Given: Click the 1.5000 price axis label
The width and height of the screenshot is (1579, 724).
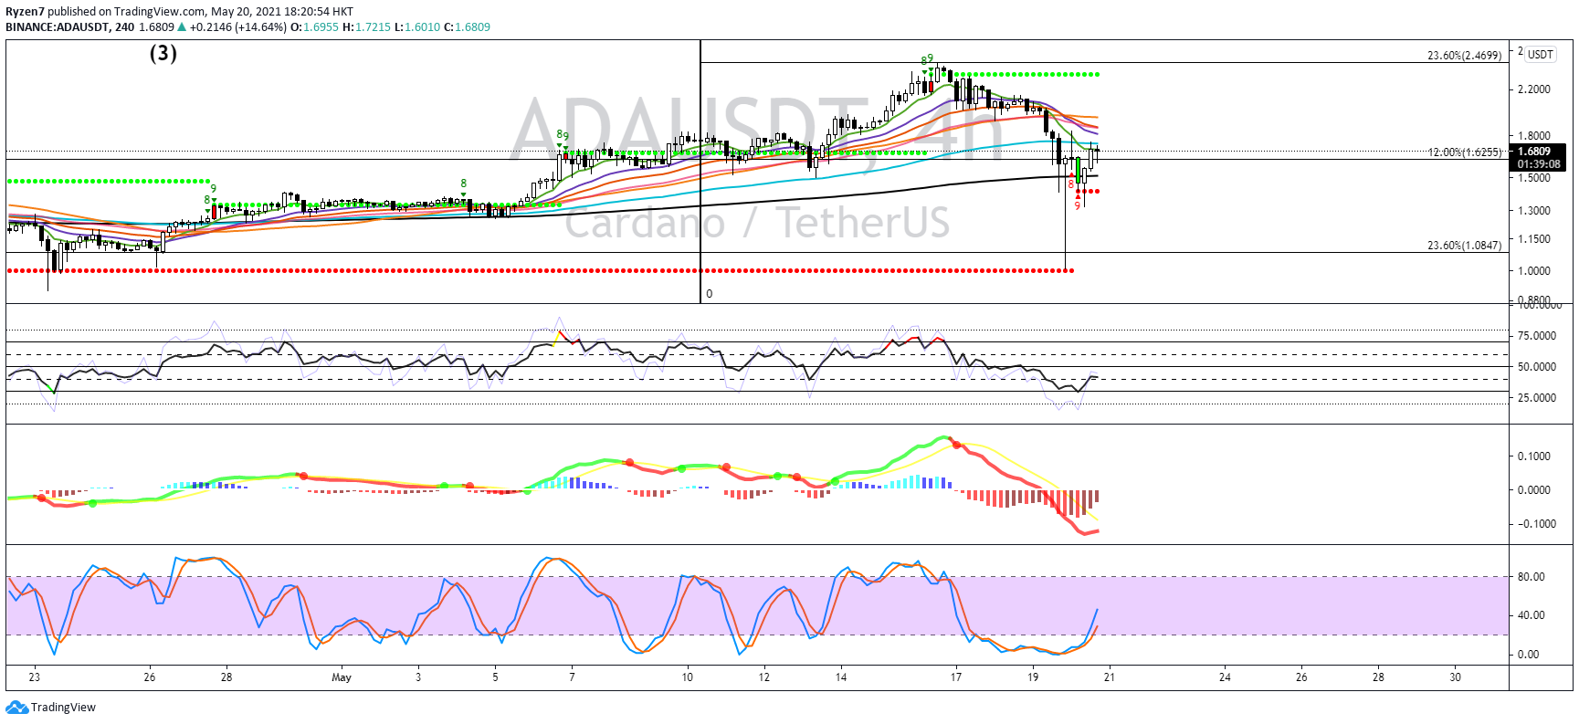Looking at the screenshot, I should click(x=1533, y=178).
